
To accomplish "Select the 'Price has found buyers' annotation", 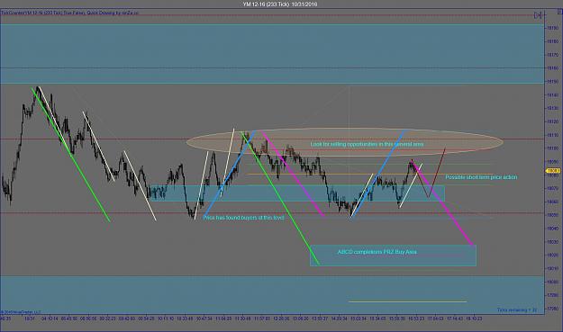I will [244, 218].
